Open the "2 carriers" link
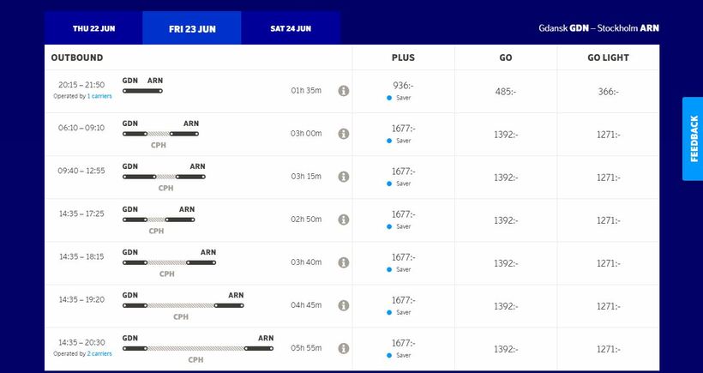703x373 pixels. 99,353
